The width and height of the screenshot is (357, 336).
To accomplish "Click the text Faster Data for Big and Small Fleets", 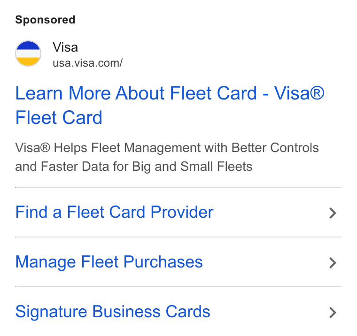I will [147, 167].
